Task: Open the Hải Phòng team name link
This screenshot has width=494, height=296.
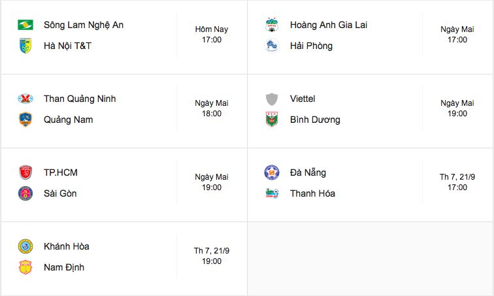Action: click(311, 46)
